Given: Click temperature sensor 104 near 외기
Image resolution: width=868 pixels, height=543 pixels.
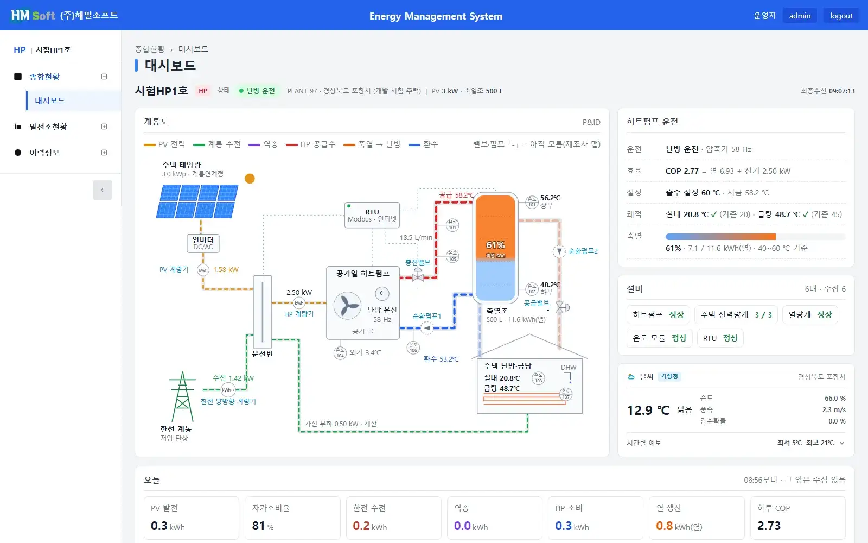Looking at the screenshot, I should (x=340, y=353).
